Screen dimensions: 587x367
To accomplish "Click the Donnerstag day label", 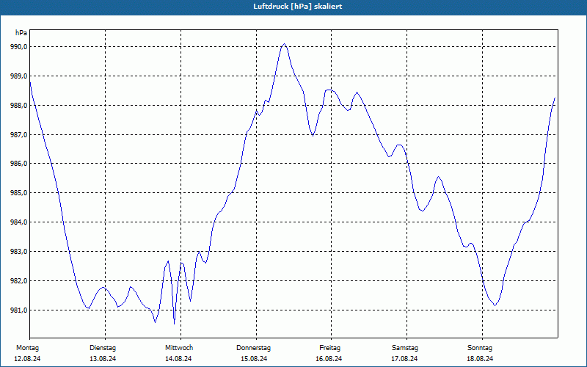I will 253,348.
